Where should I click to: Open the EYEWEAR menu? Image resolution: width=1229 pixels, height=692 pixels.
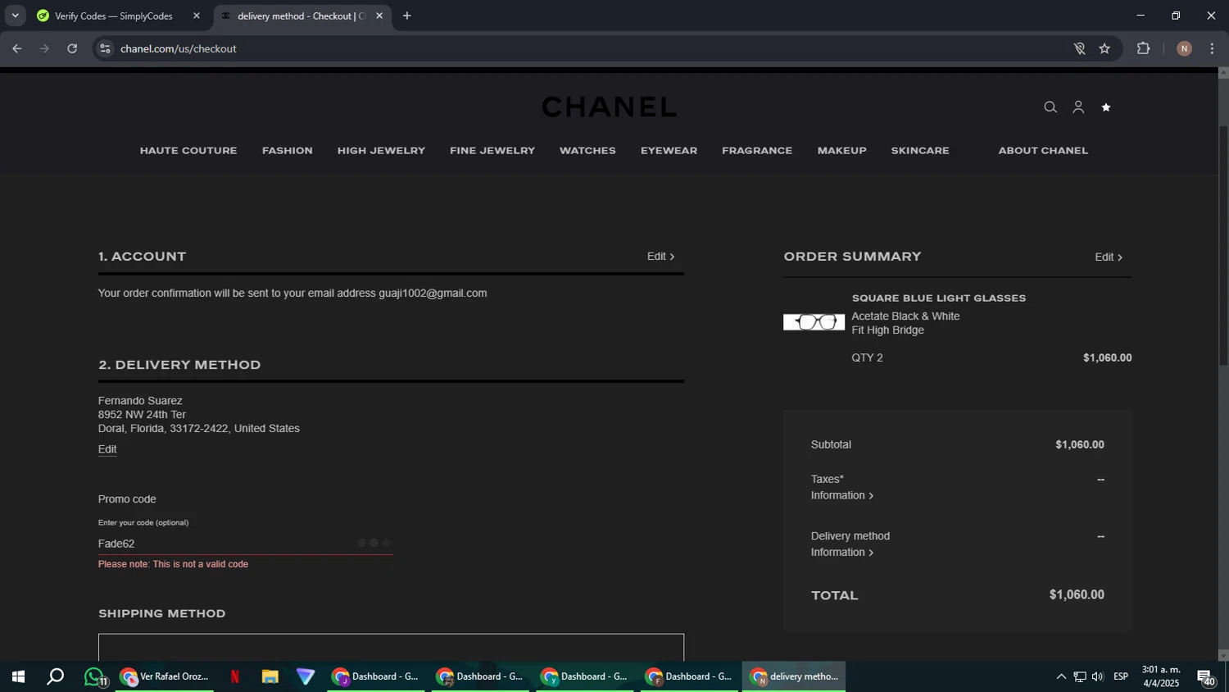(x=669, y=151)
